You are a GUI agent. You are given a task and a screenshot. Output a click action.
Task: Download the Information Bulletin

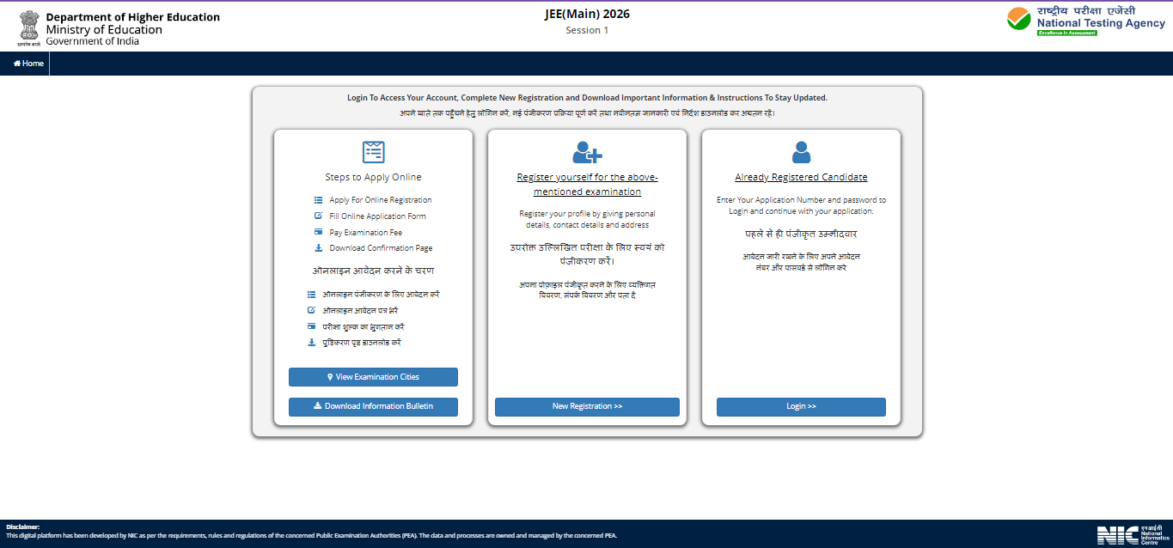click(373, 406)
